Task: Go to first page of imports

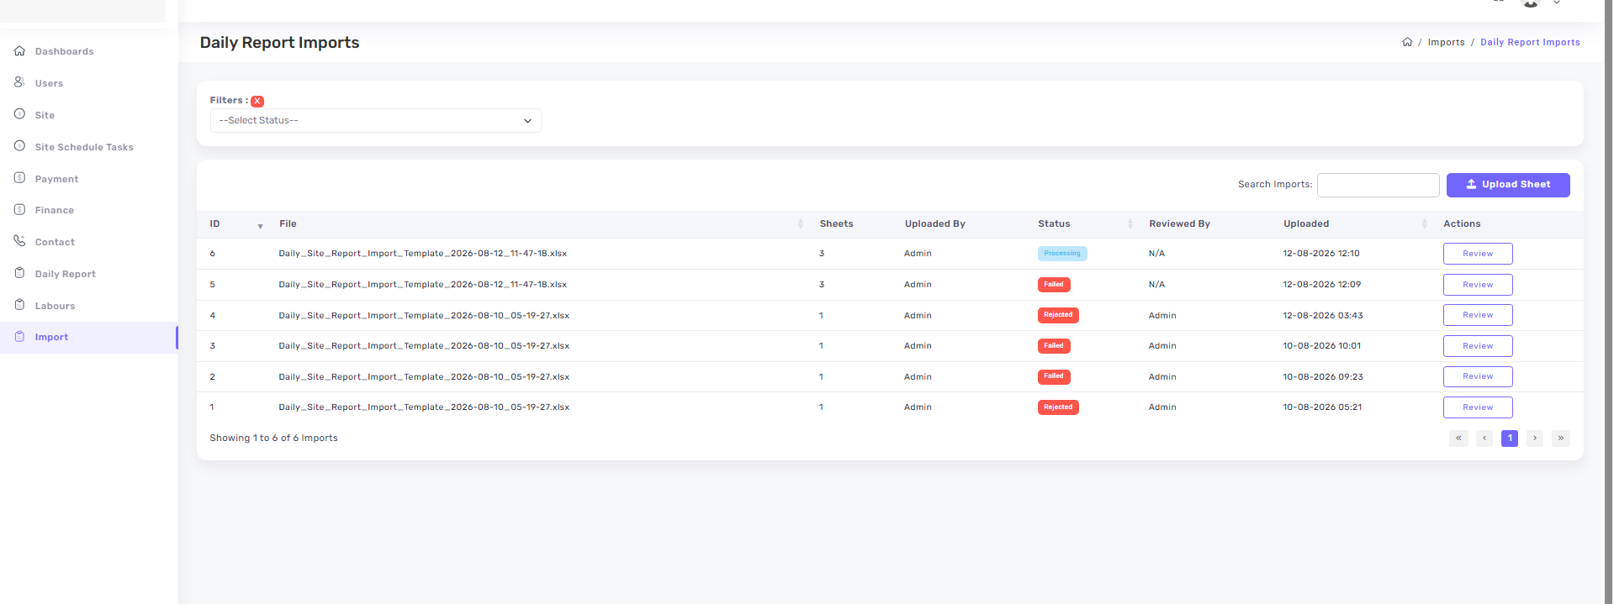Action: coord(1458,438)
